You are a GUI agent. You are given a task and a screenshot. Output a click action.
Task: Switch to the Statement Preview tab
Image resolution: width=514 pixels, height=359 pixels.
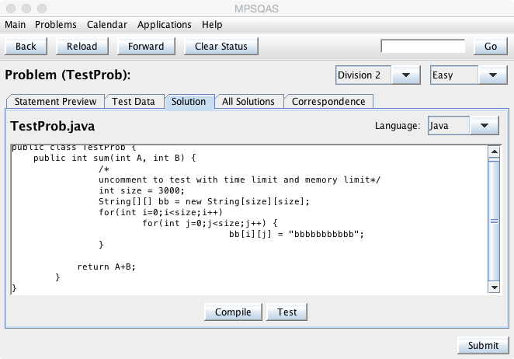[x=56, y=101]
